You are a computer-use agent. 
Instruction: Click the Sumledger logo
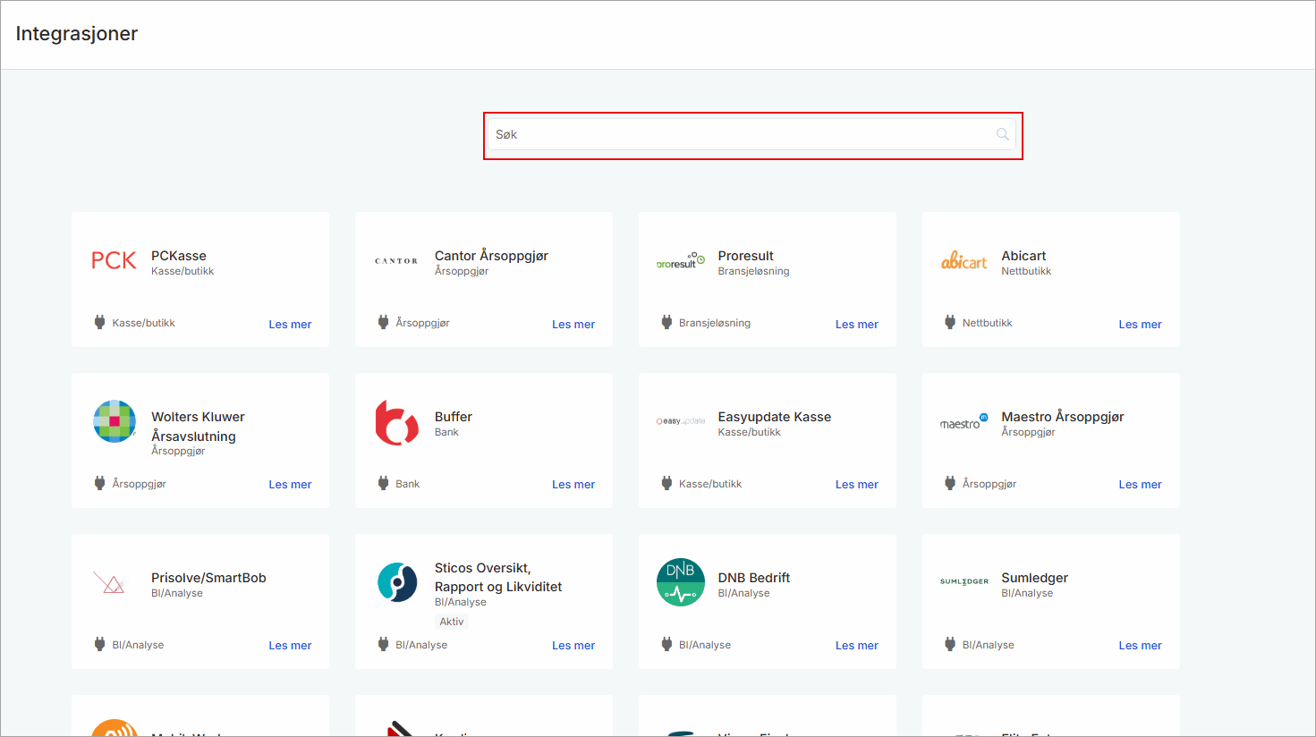pos(964,581)
